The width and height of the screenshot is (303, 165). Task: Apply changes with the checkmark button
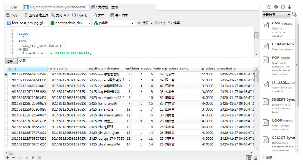[x=20, y=158]
